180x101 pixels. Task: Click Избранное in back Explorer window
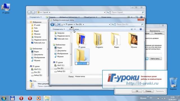(36, 22)
